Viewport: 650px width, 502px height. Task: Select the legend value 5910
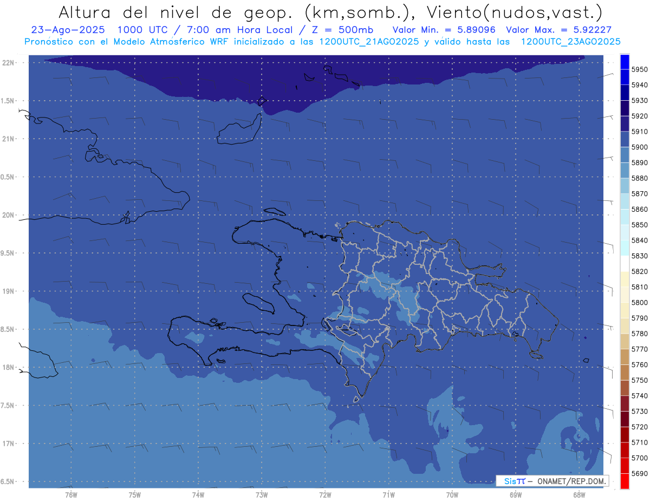(x=639, y=132)
